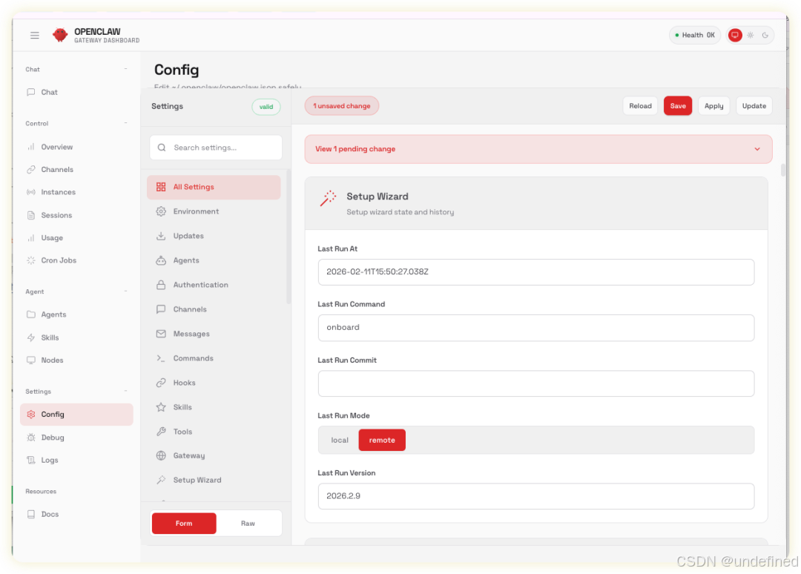Click the settings list scrollbar

(289, 237)
